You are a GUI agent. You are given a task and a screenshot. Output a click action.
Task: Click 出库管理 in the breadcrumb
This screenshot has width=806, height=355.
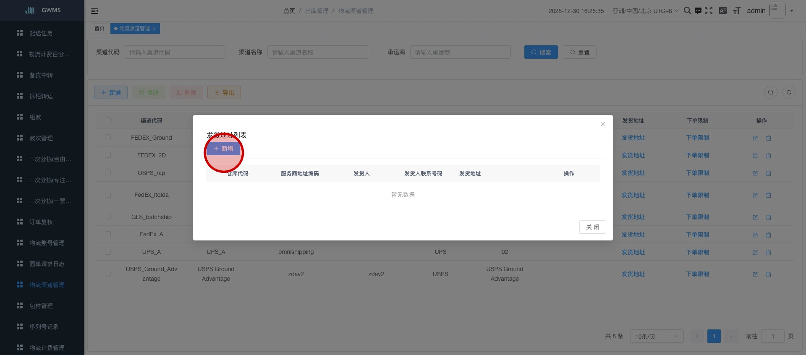[317, 11]
